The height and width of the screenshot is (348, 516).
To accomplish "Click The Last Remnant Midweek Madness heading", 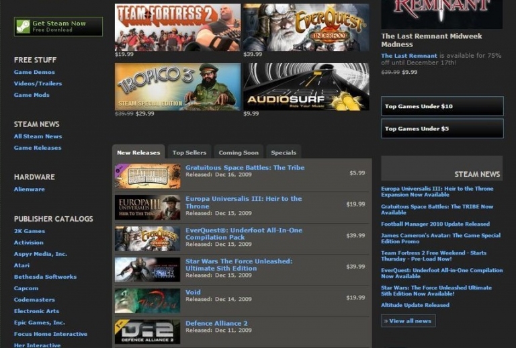I will pyautogui.click(x=431, y=40).
